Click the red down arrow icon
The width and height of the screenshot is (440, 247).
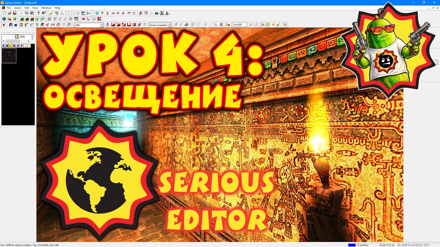pos(4,25)
